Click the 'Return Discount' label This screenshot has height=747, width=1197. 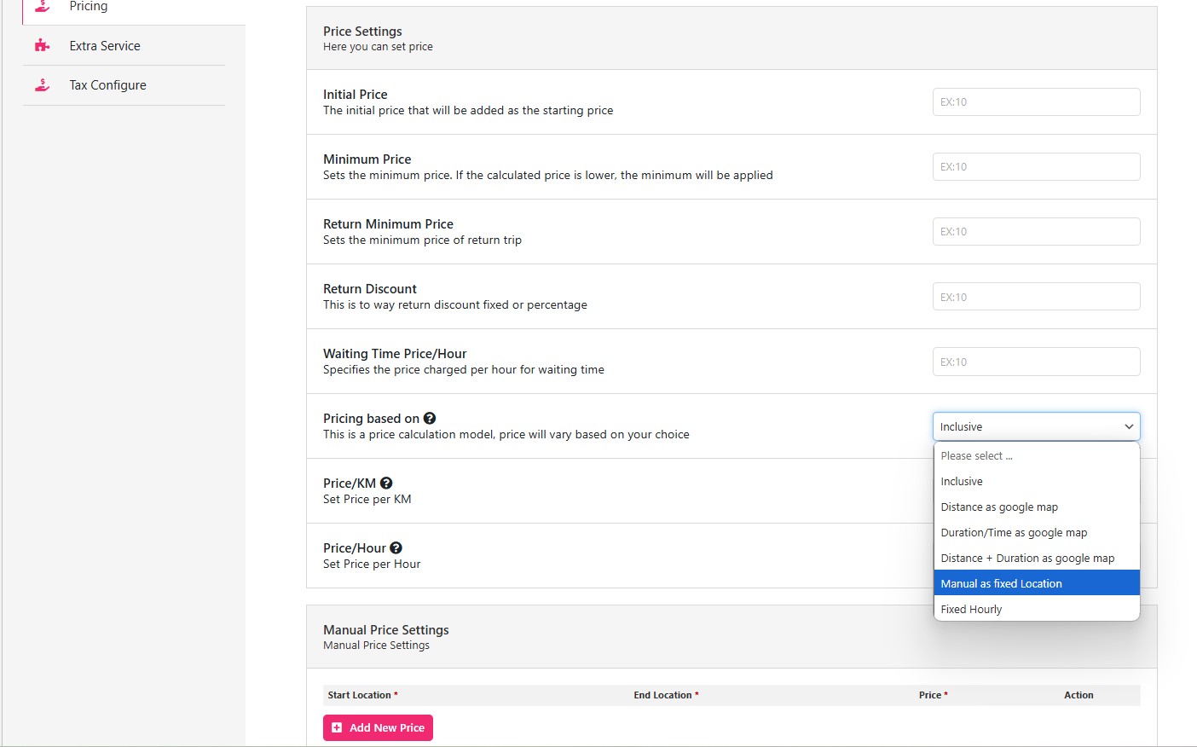pos(370,288)
